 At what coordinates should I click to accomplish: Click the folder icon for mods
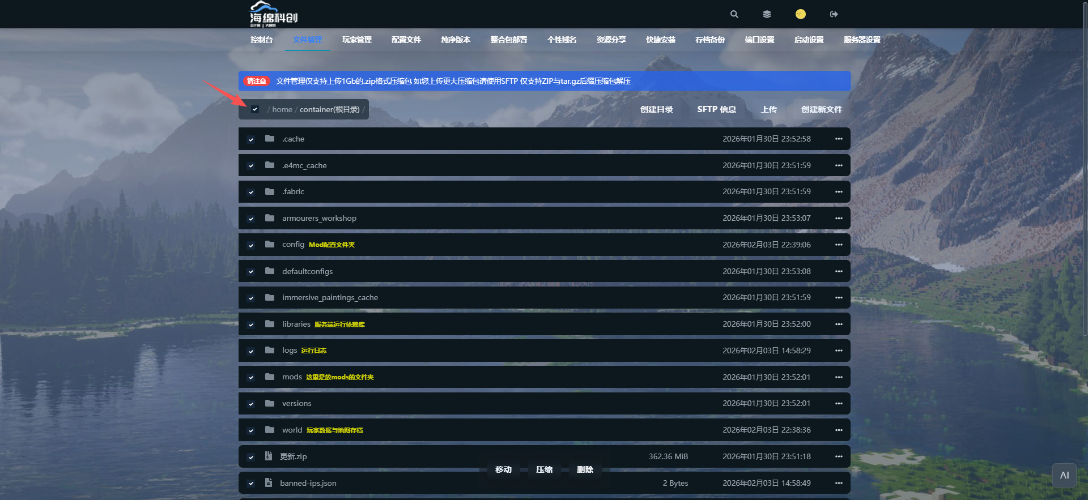[270, 377]
